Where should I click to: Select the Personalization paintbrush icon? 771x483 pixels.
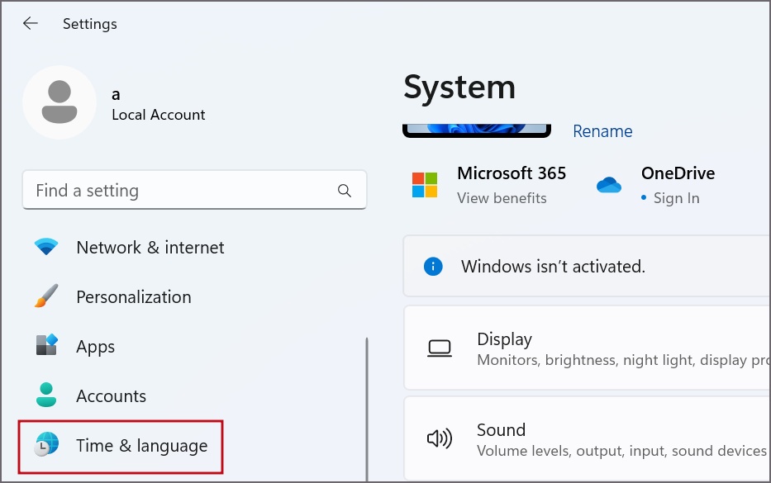coord(46,296)
